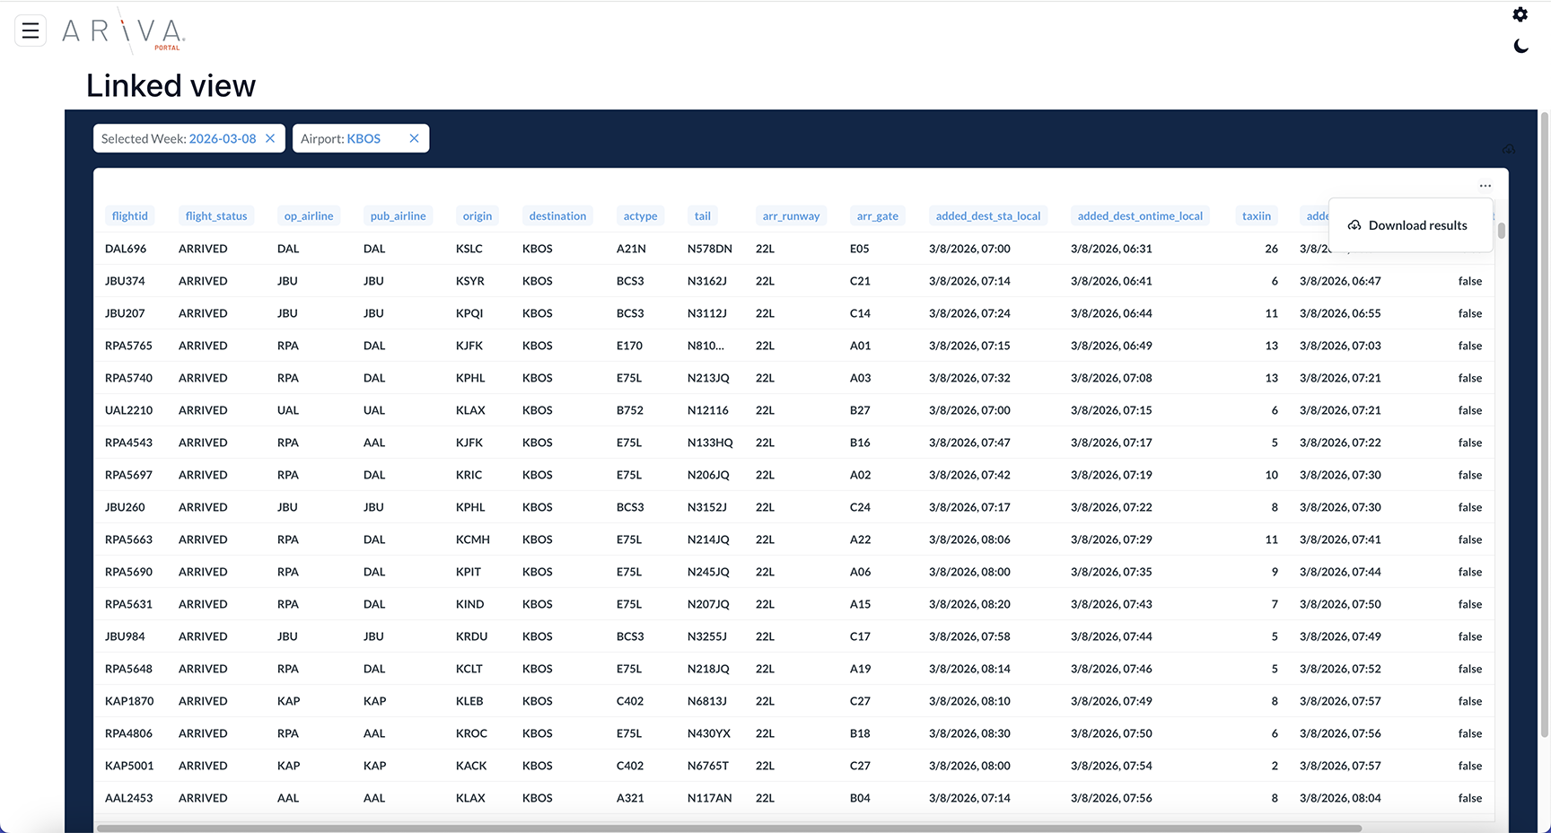Click the Ariva Portal logo
1551x833 pixels.
124,31
